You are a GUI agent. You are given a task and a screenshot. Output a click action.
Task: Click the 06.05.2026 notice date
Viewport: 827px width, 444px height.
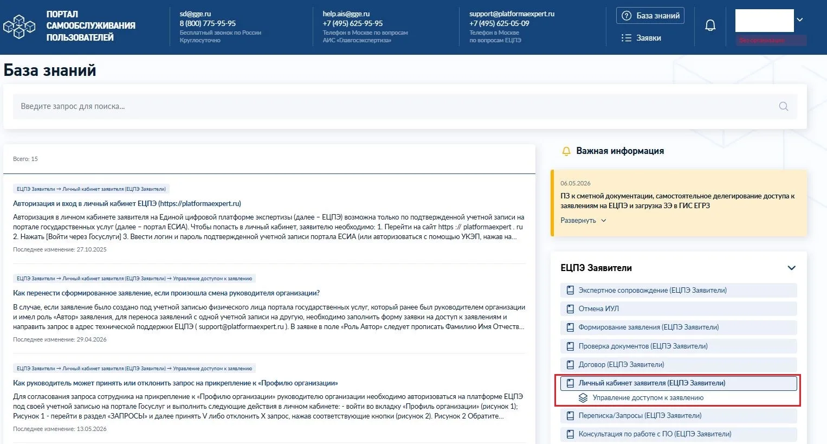tap(576, 184)
